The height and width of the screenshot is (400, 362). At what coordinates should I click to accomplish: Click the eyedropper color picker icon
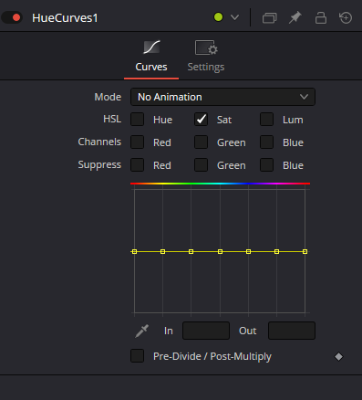(141, 331)
